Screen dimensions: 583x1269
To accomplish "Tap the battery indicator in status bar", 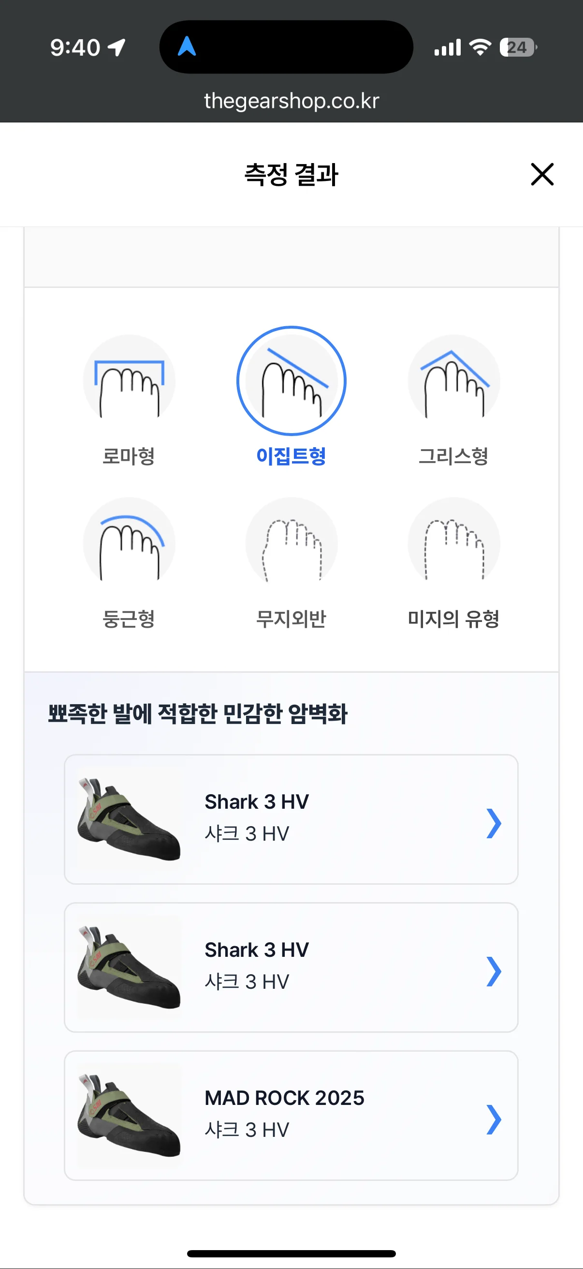I will point(518,47).
